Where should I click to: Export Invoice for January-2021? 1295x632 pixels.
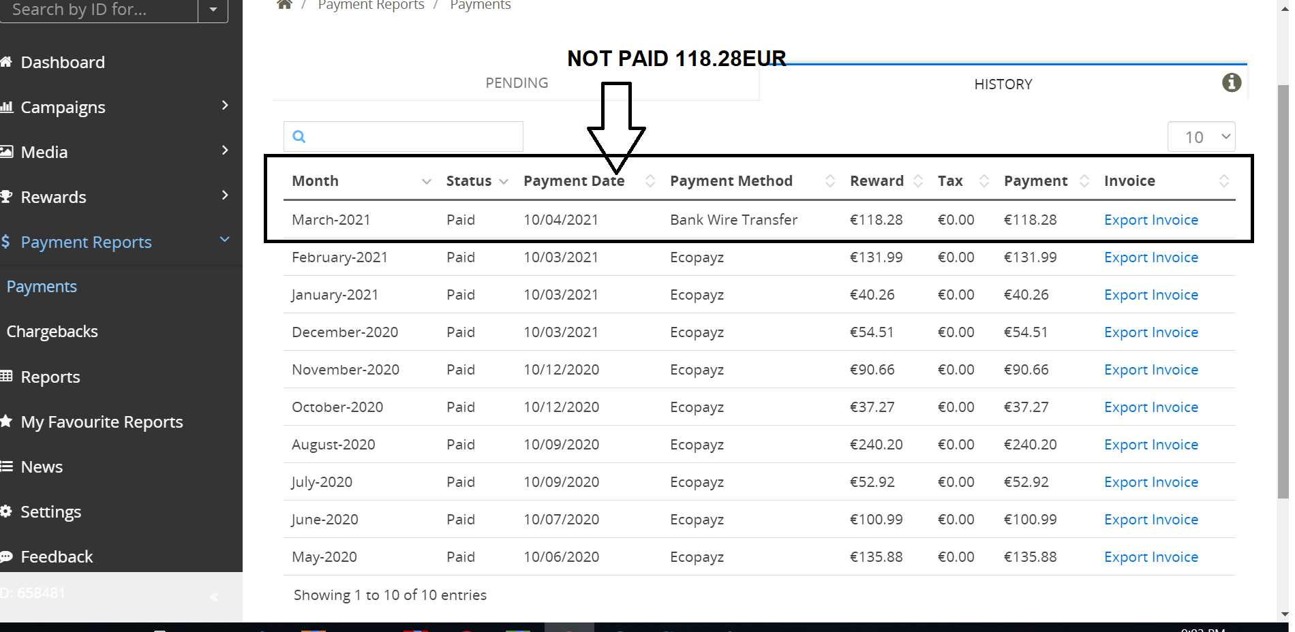click(x=1151, y=294)
